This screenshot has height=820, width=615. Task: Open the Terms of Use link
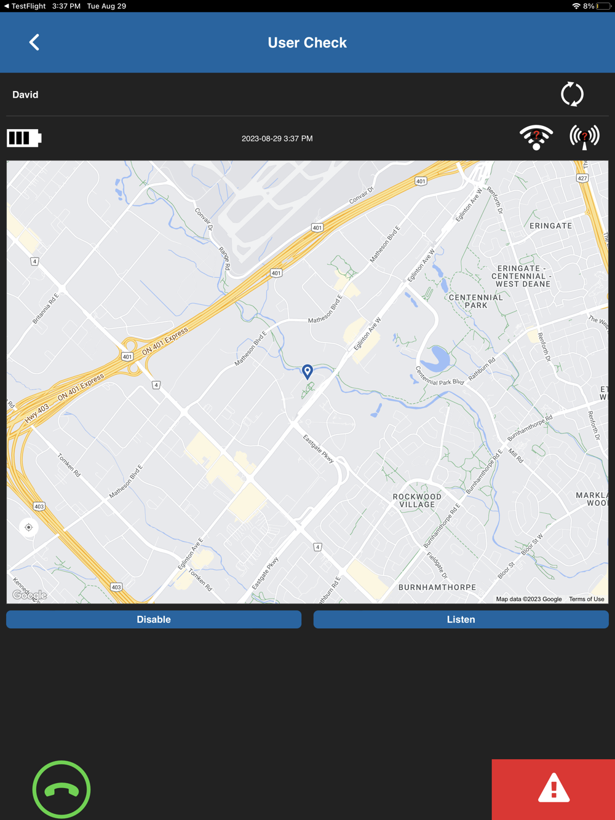(x=586, y=599)
